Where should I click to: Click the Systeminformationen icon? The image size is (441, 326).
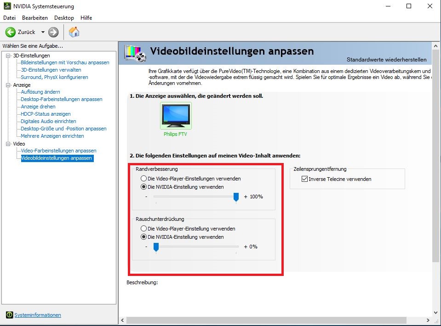click(x=9, y=315)
